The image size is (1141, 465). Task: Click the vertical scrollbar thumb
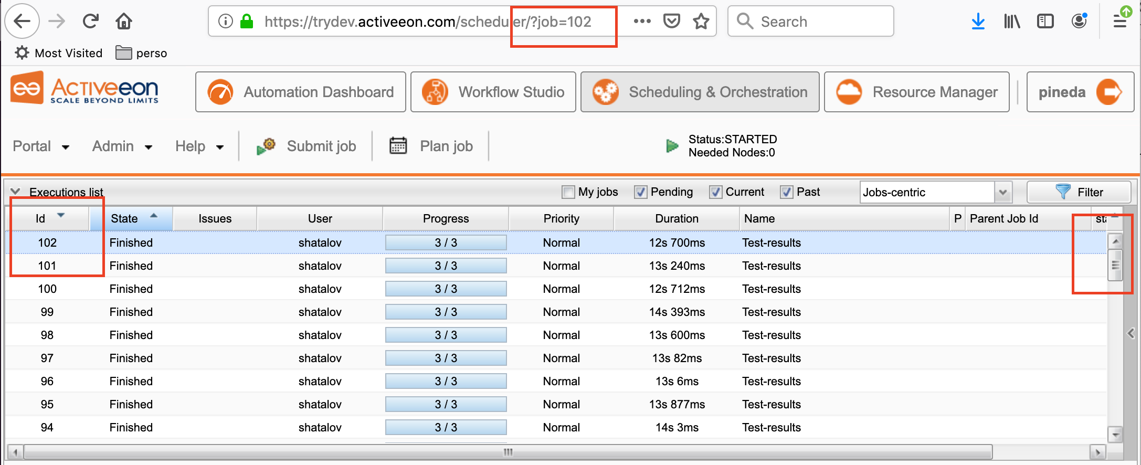(x=1115, y=265)
